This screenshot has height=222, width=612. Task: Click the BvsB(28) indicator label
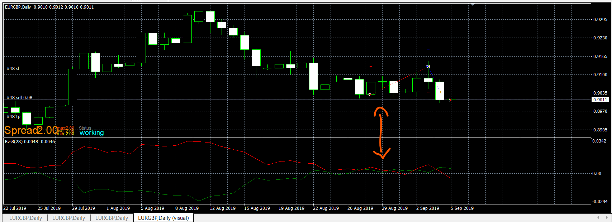pyautogui.click(x=30, y=142)
